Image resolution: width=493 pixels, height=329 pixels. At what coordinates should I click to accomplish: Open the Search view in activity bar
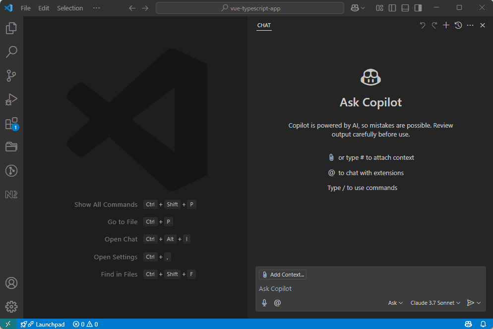click(11, 52)
